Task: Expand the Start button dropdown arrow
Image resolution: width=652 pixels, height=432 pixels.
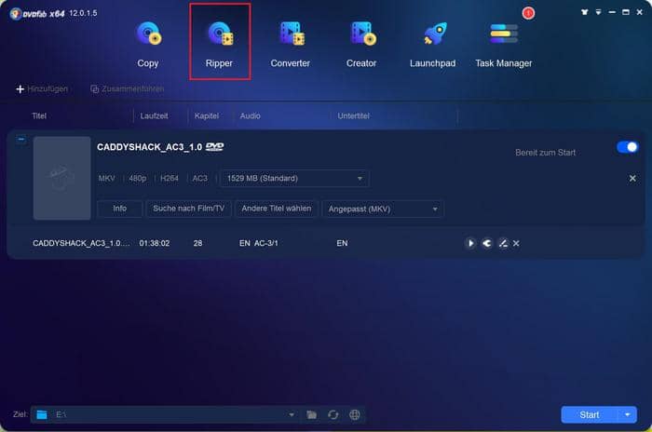Action: click(x=628, y=414)
